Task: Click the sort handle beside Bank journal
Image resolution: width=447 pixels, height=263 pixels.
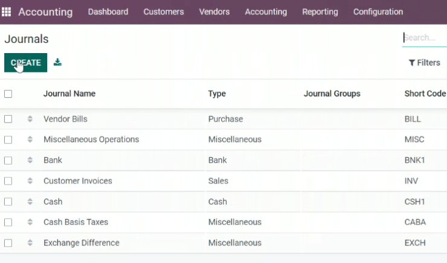Action: click(x=30, y=160)
